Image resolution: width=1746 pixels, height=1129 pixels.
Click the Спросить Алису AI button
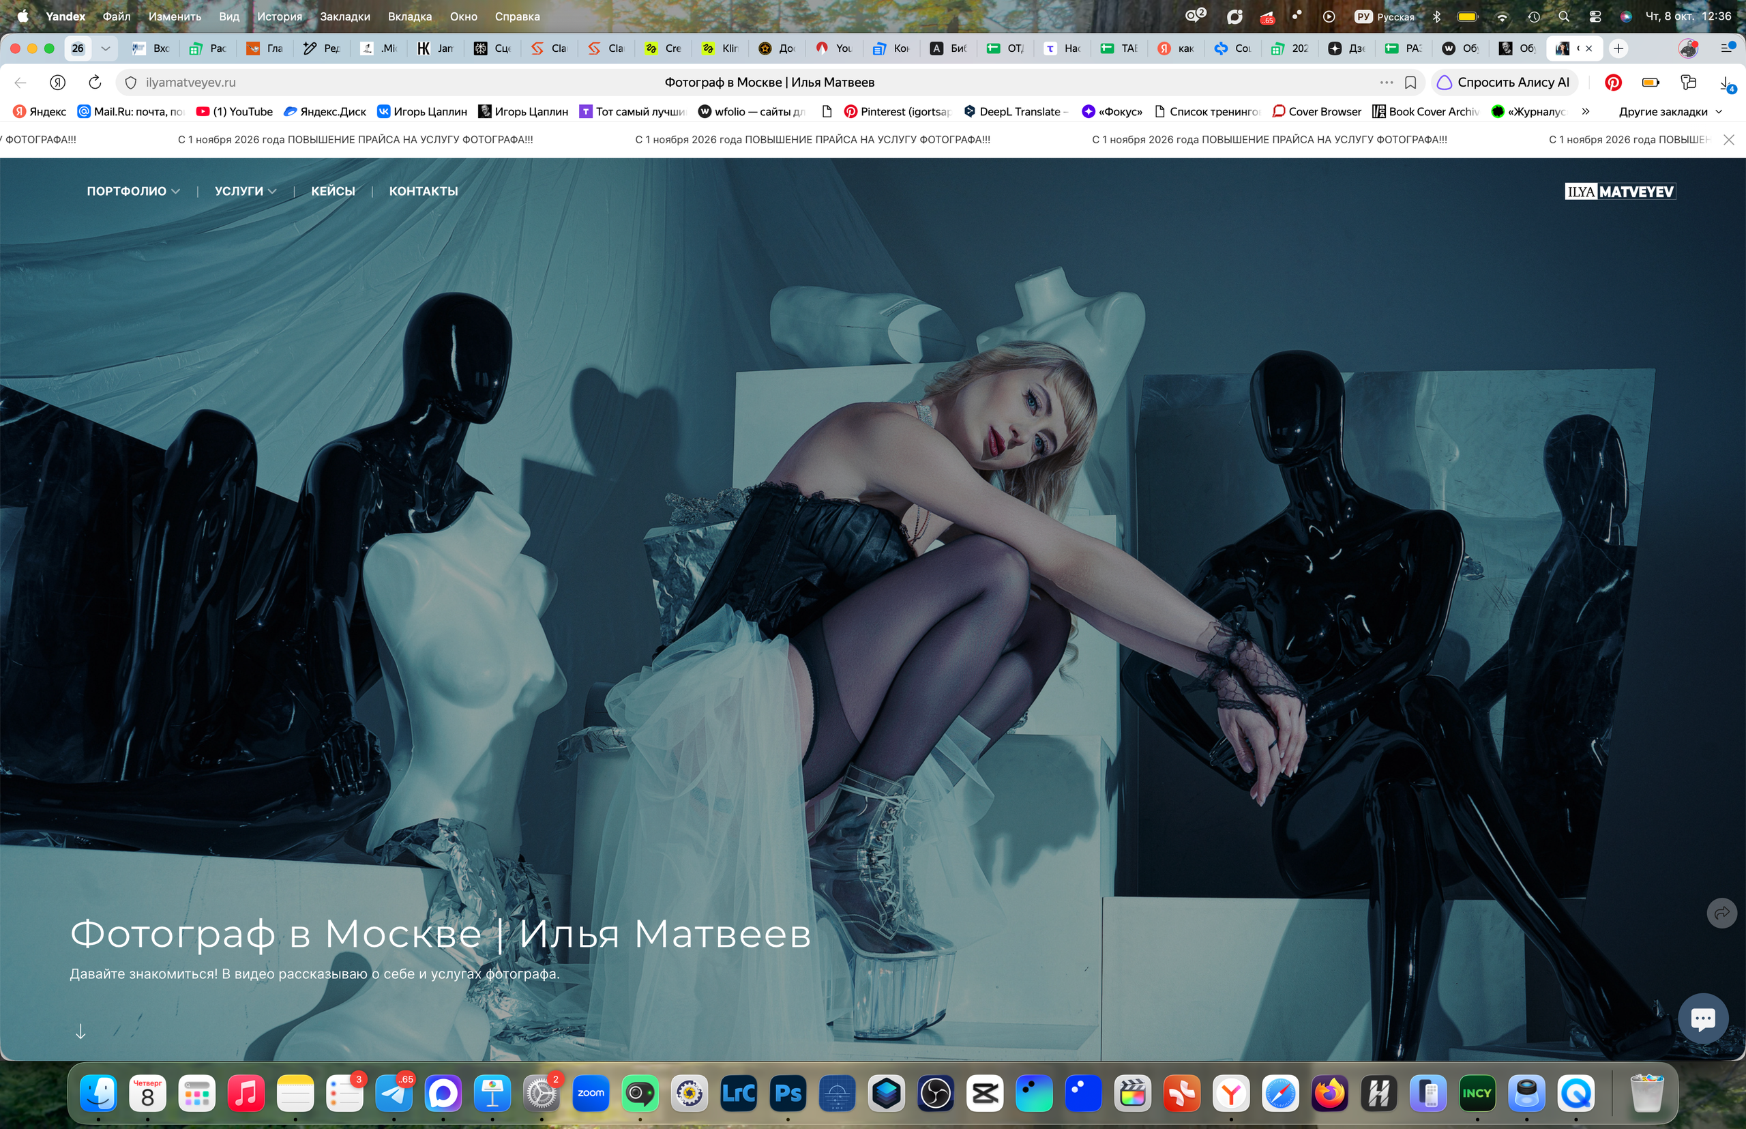coord(1505,82)
